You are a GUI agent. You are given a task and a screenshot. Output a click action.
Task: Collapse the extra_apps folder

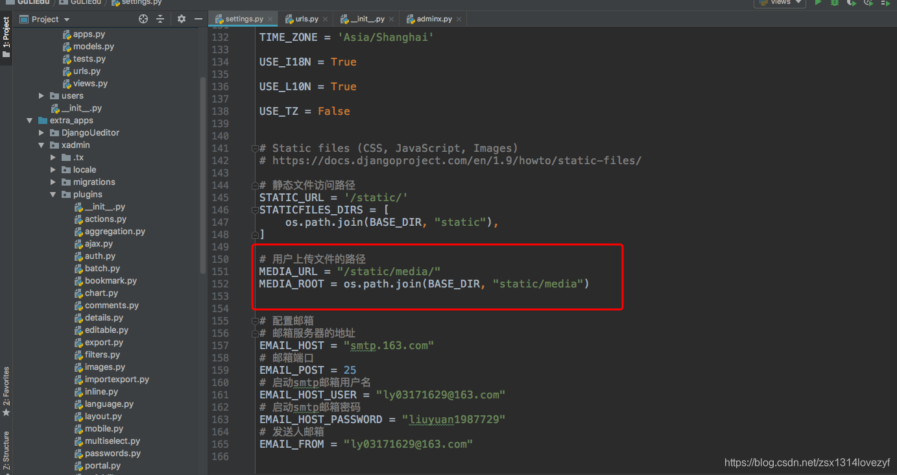pos(30,121)
